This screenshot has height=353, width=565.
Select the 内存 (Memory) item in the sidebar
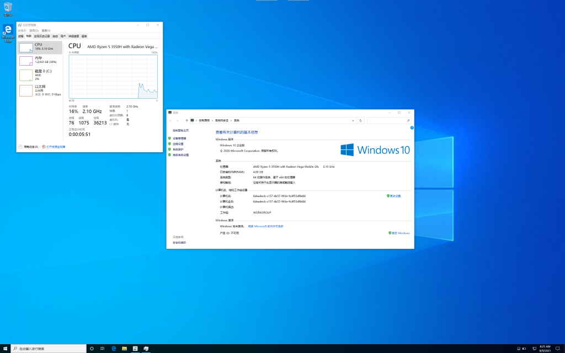40,61
